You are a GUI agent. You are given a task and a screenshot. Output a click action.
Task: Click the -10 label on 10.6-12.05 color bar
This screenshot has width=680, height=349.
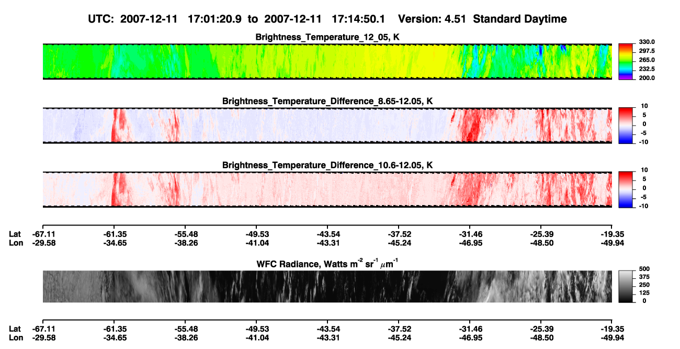click(x=643, y=206)
